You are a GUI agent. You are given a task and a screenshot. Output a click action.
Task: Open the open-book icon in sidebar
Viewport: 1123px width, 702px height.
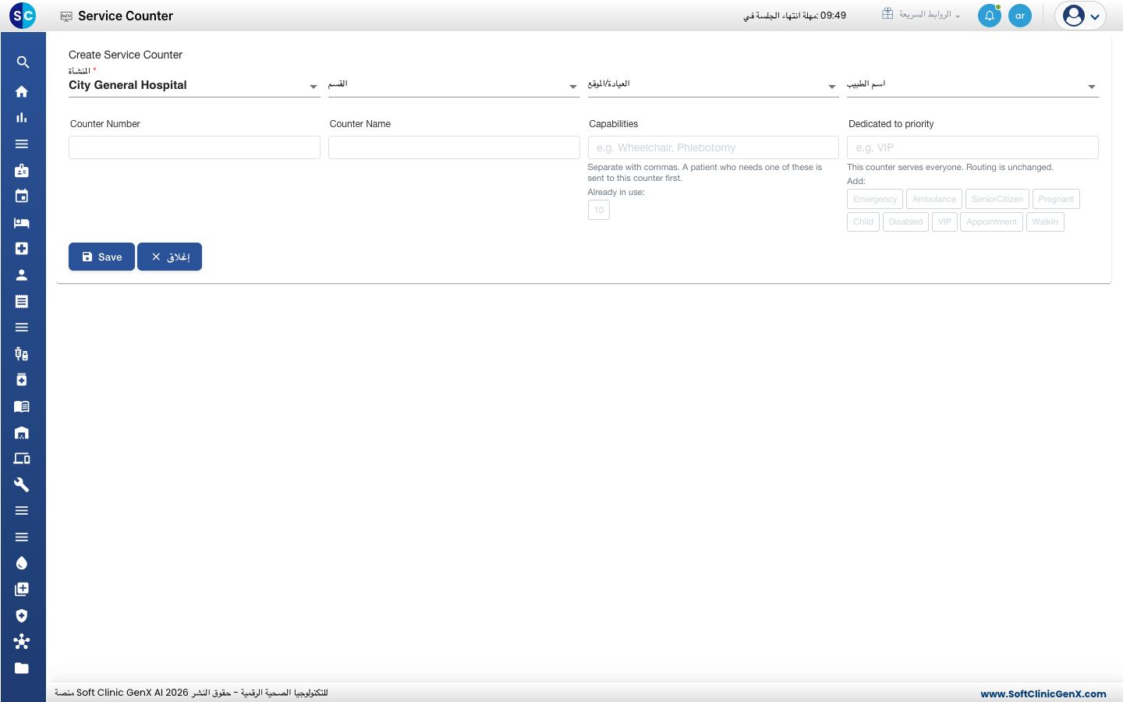pos(22,406)
